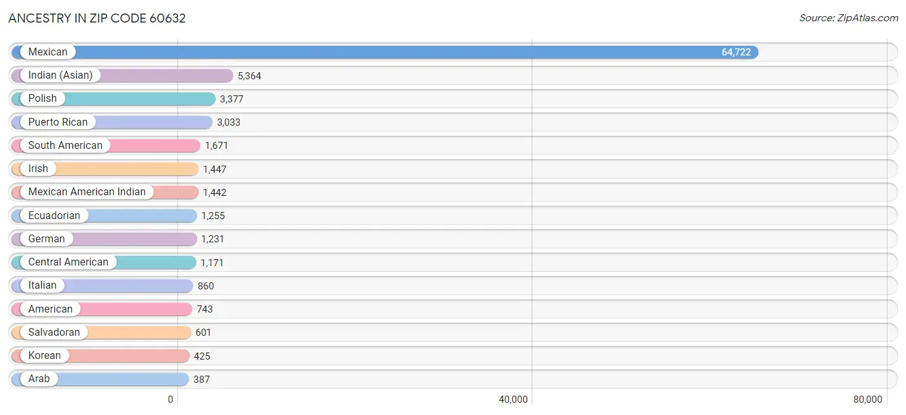Select the Central American label
Screen dimensions: 906x415
pyautogui.click(x=68, y=262)
